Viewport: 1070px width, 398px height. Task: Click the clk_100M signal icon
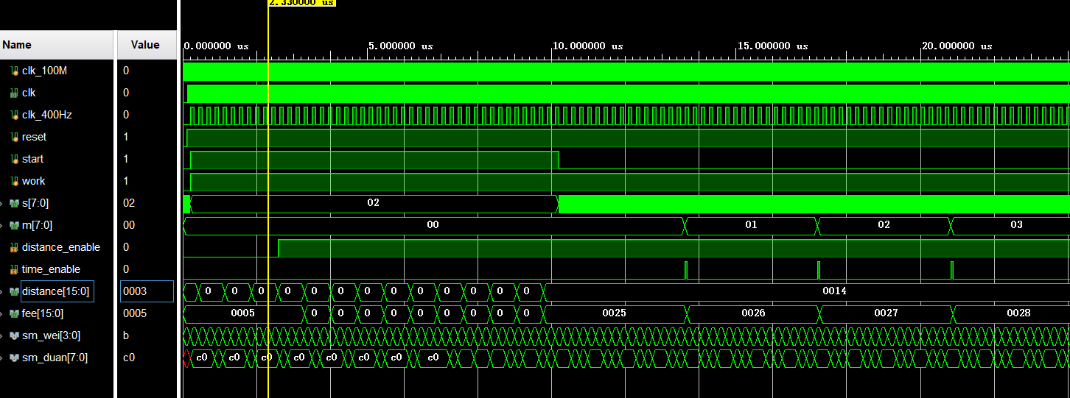[14, 71]
